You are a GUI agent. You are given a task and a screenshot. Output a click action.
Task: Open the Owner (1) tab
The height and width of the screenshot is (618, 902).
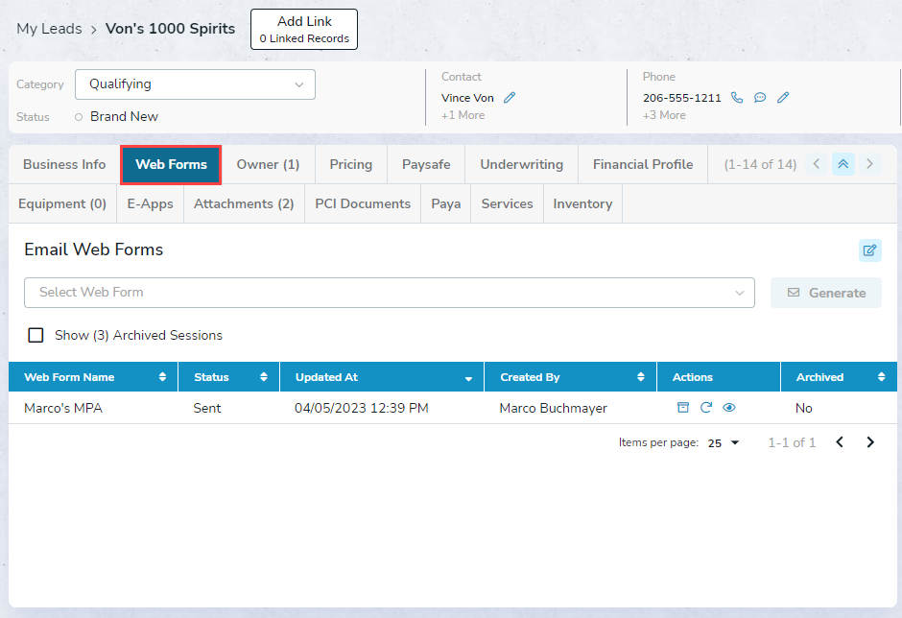point(268,164)
